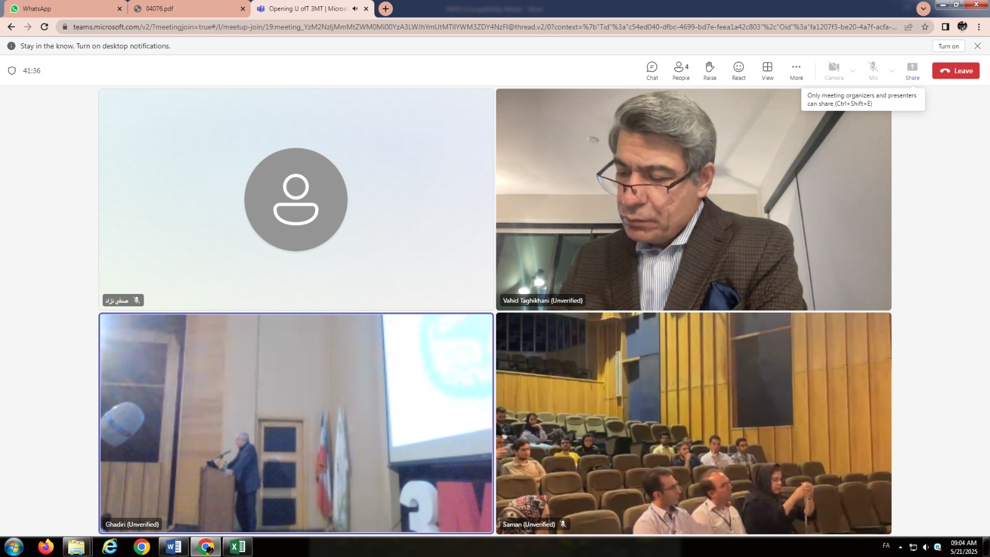Viewport: 990px width, 557px height.
Task: Show the People participant list
Action: coord(681,71)
